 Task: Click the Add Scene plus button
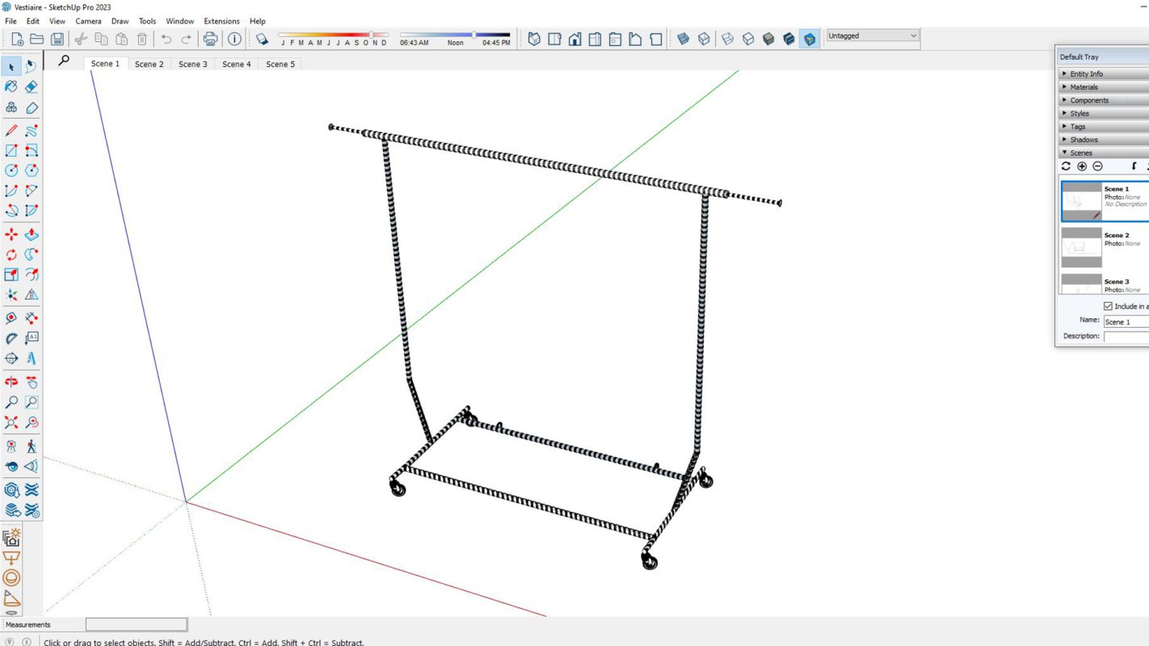tap(1082, 166)
